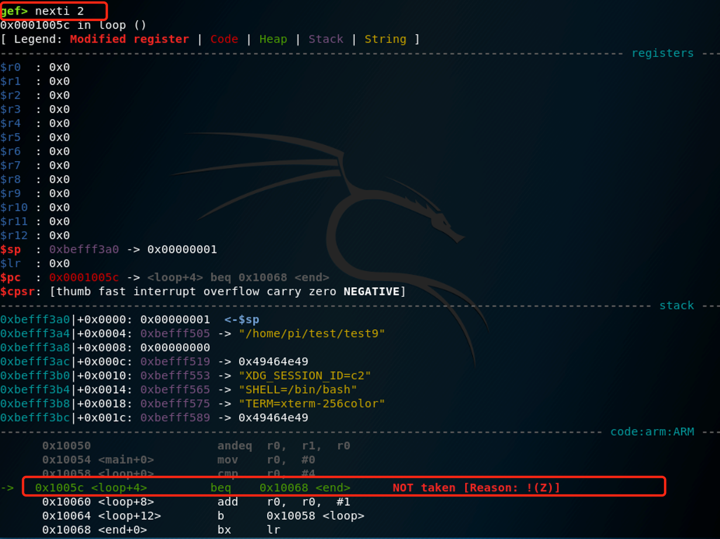Click the current instruction address 0x1005c <loop+4>
This screenshot has height=539, width=720.
[91, 488]
